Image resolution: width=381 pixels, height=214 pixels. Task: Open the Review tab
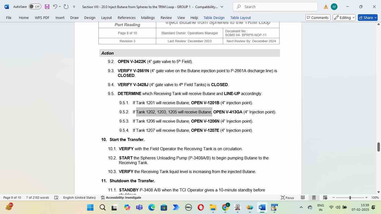pyautogui.click(x=166, y=18)
